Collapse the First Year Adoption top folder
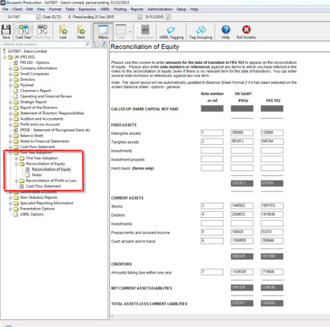The width and height of the screenshot is (330, 327). 11,152
